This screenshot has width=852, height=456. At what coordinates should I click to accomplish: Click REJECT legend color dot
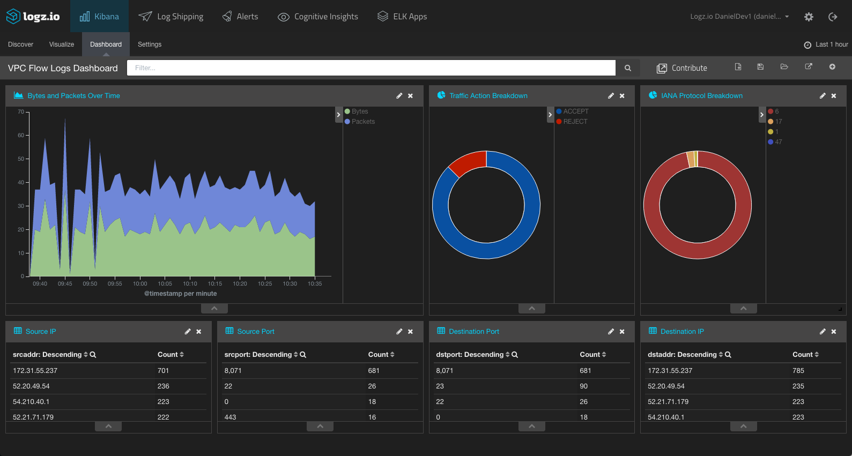click(559, 122)
